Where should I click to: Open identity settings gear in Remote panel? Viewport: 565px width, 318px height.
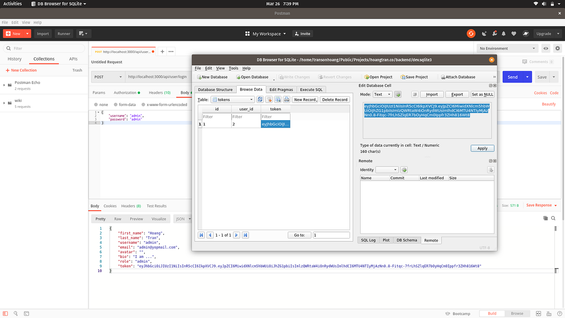click(x=403, y=170)
